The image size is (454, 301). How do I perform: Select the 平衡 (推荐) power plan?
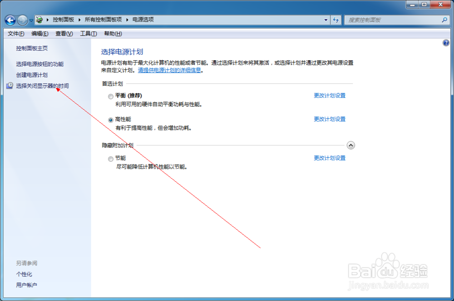110,96
